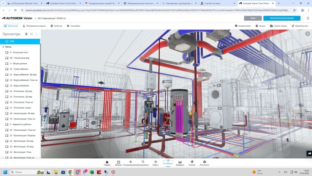The height and width of the screenshot is (176, 312).
Task: Select the Pan (Панорамирование) tool
Action: click(x=131, y=163)
